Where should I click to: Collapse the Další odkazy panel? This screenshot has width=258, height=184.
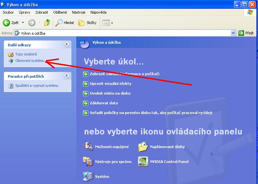point(67,44)
